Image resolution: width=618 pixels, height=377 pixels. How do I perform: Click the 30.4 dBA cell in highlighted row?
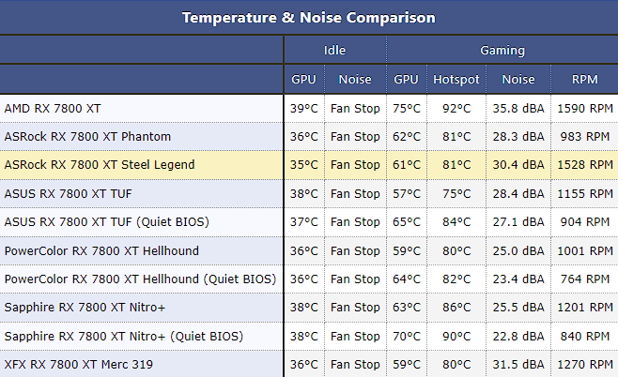518,164
